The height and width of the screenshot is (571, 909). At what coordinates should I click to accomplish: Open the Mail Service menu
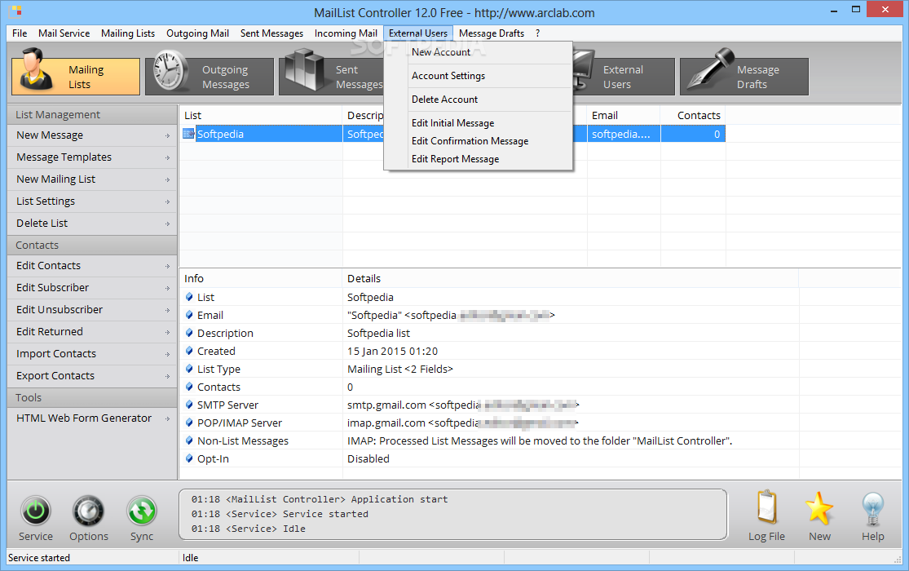point(64,33)
